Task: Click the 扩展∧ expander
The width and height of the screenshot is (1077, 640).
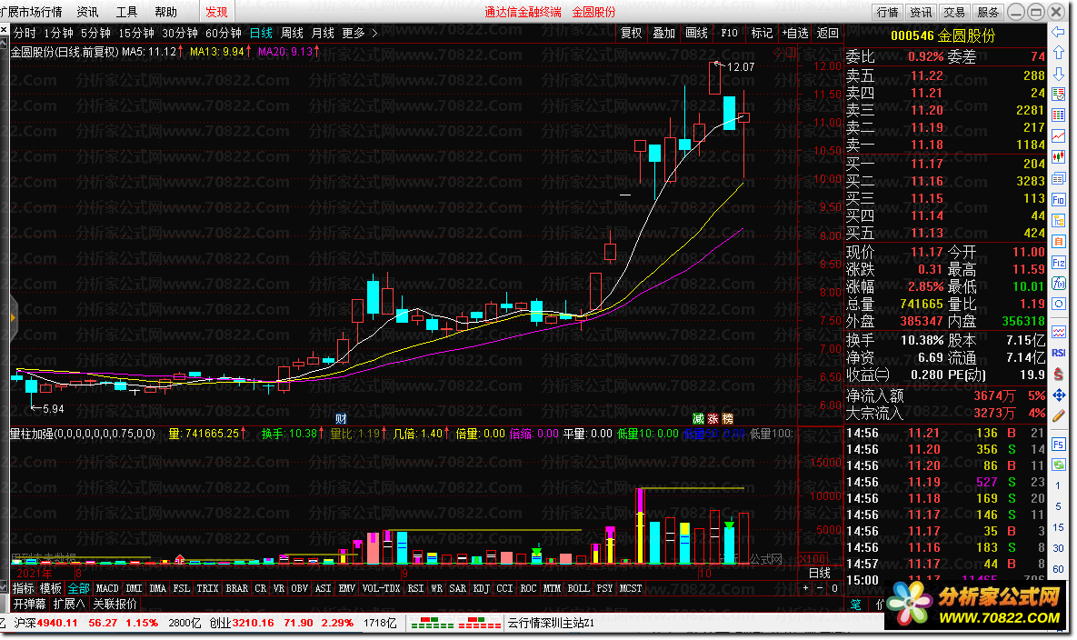Action: click(x=69, y=604)
